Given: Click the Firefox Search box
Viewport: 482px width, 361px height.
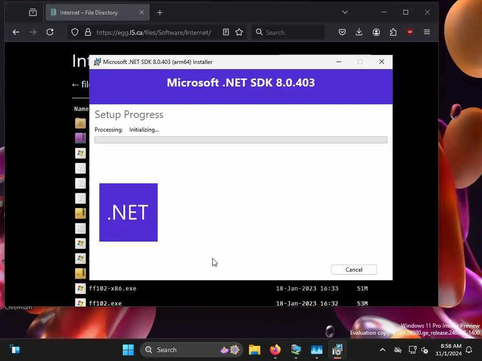Looking at the screenshot, I should click(x=288, y=32).
